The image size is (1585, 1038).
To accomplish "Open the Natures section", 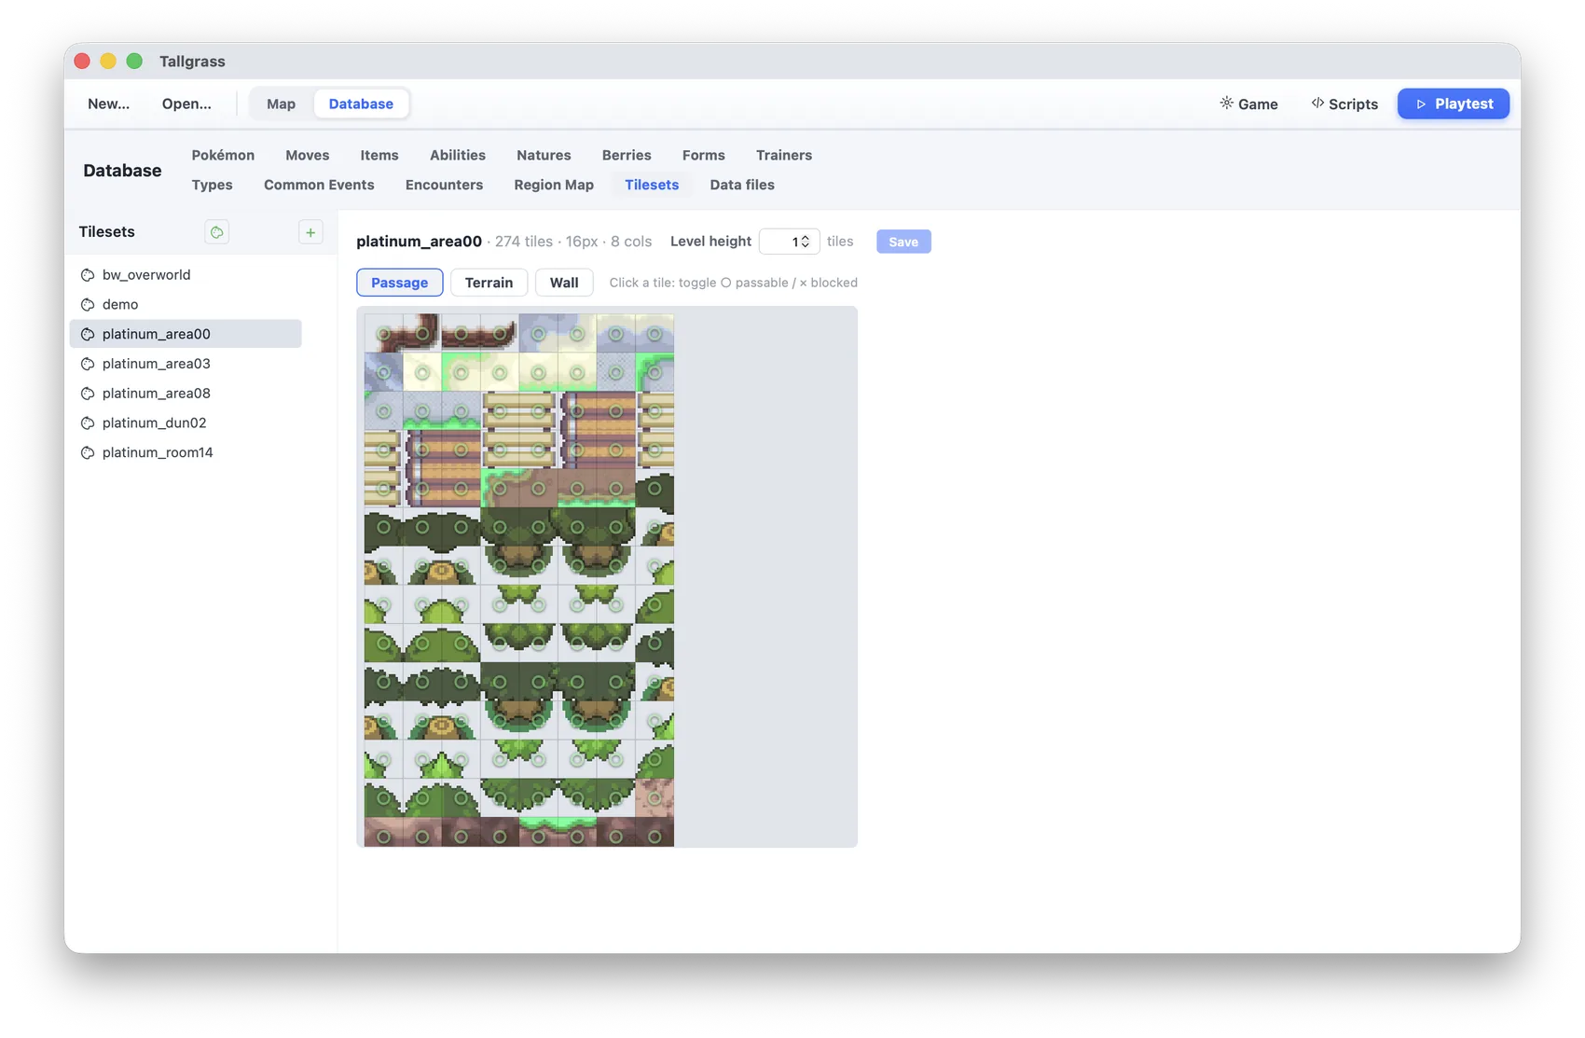I will (x=544, y=155).
